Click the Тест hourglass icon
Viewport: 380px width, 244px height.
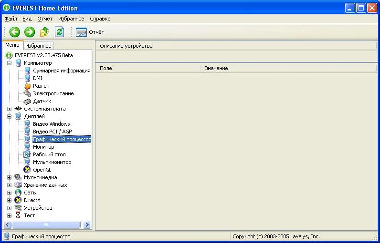pos(18,215)
